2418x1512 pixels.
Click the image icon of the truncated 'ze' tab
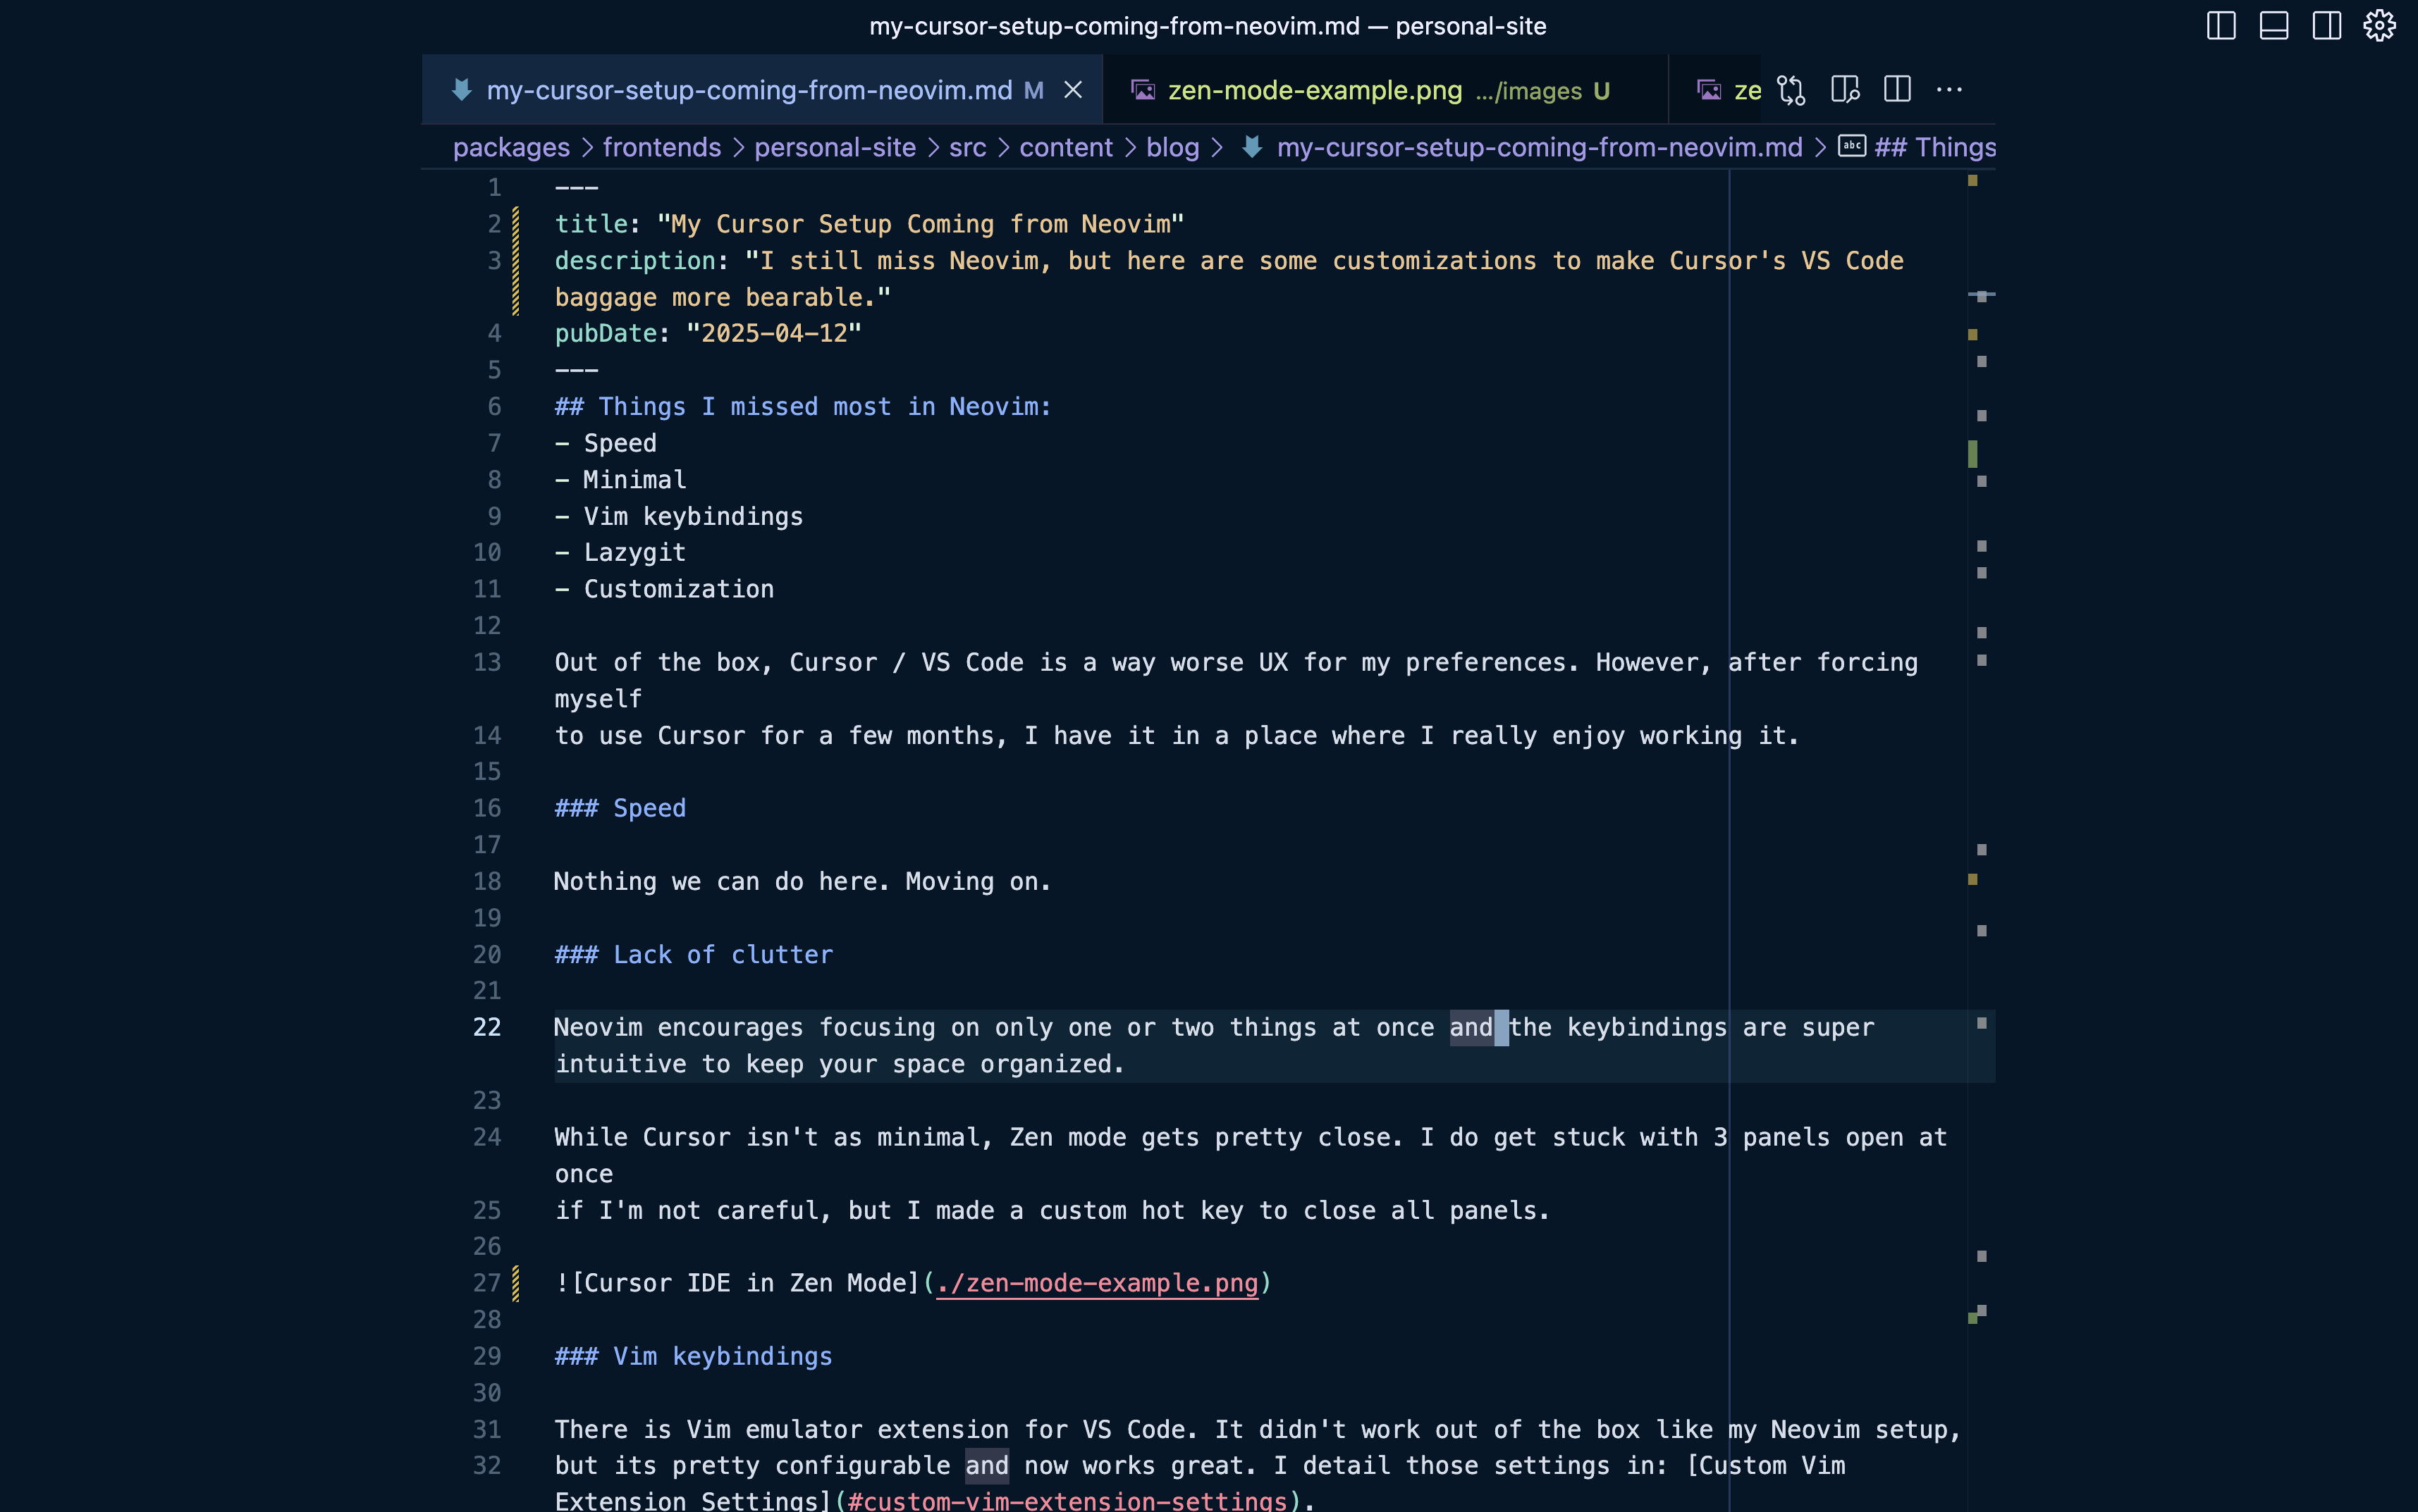click(1709, 90)
